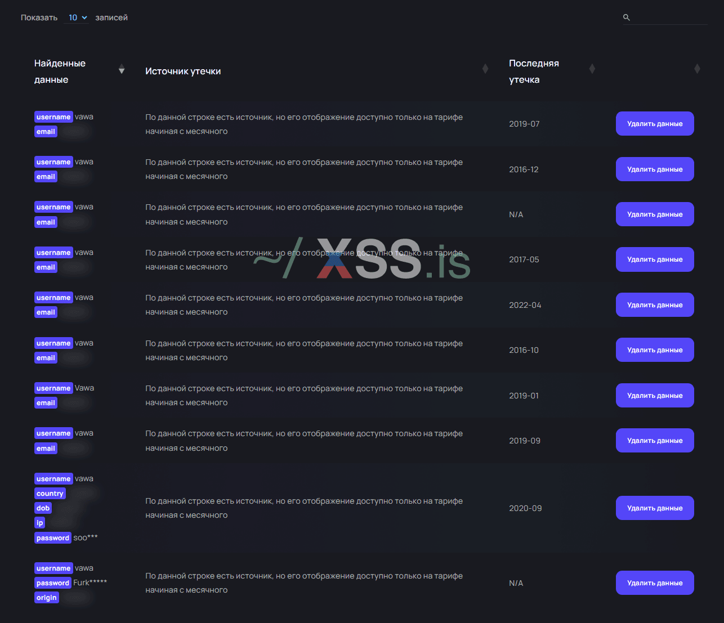This screenshot has height=623, width=724.
Task: Remove data for the 2019-09 entry
Action: (x=655, y=441)
